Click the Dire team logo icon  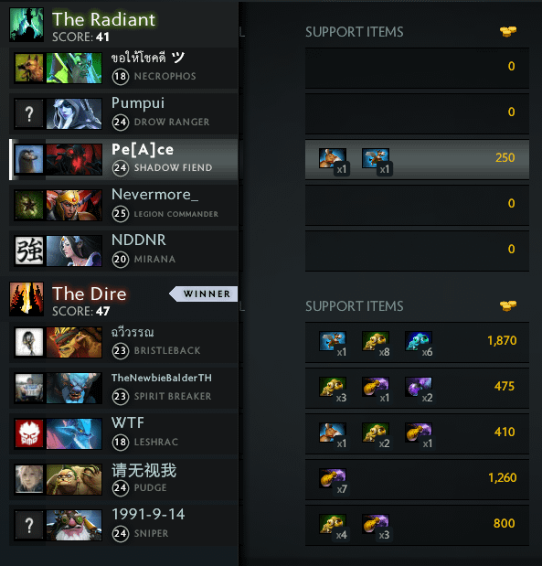(27, 299)
